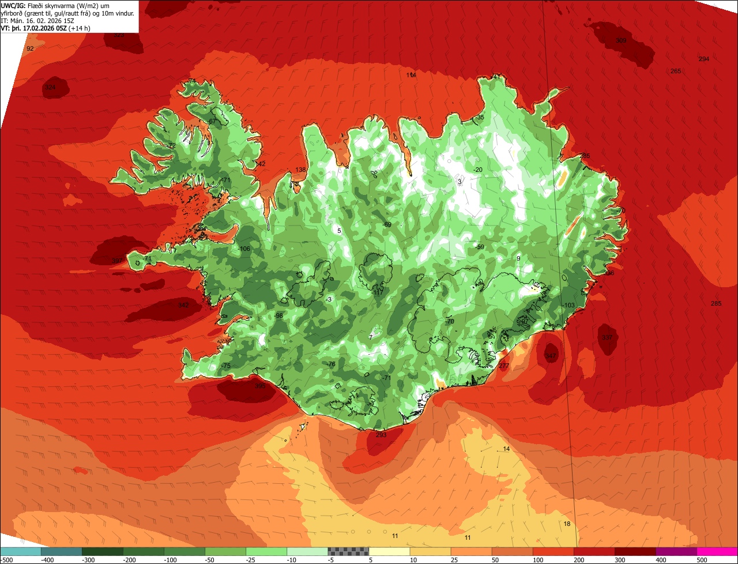Click the map value '-75'
The width and height of the screenshot is (738, 564).
[225, 366]
